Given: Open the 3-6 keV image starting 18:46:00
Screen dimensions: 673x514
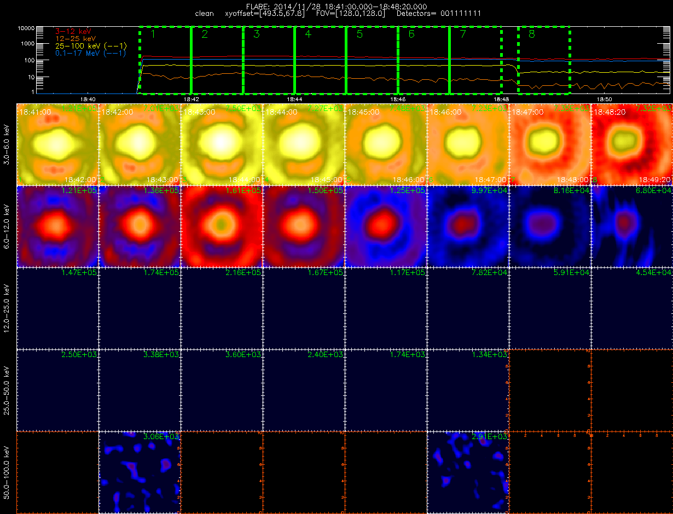Looking at the screenshot, I should tap(468, 144).
